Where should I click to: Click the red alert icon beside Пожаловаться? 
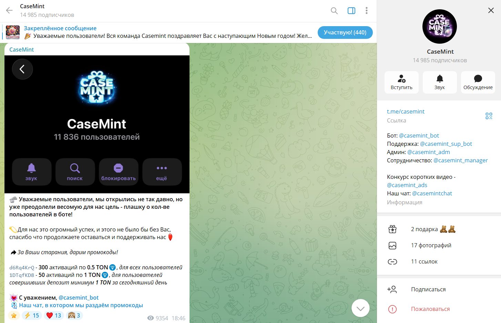tap(392, 309)
